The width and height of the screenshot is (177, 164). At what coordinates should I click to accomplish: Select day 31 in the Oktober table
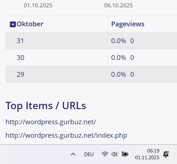click(x=20, y=41)
